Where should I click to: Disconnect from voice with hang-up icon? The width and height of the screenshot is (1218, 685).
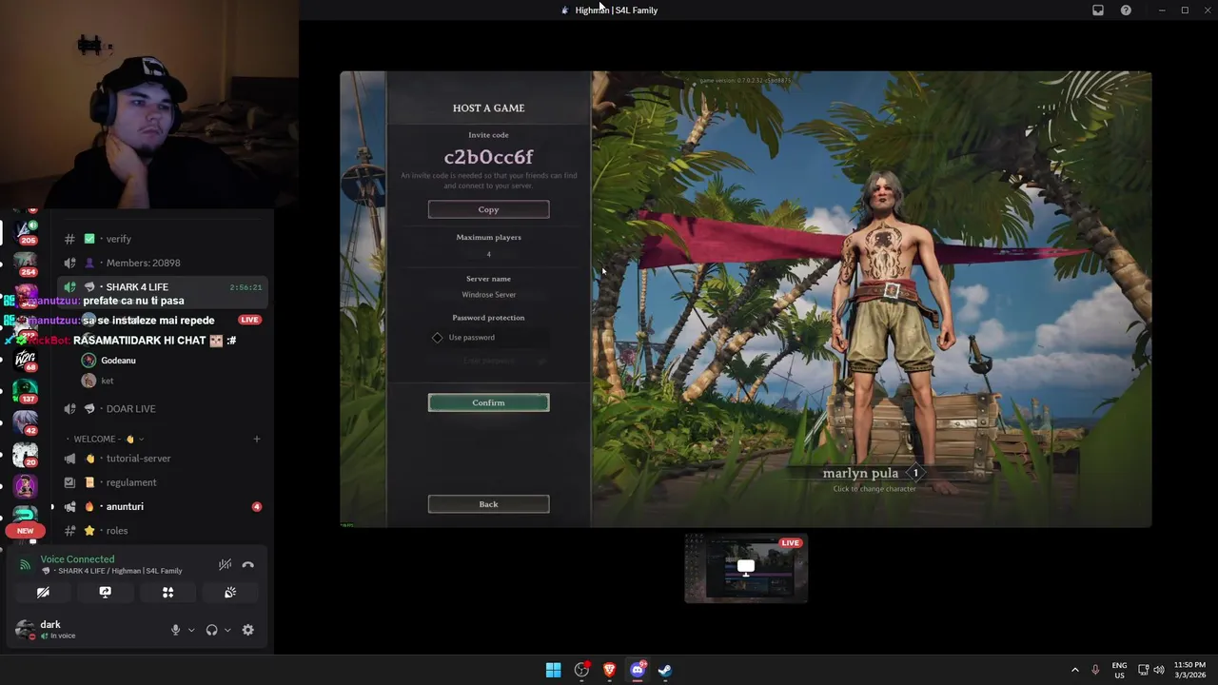248,565
